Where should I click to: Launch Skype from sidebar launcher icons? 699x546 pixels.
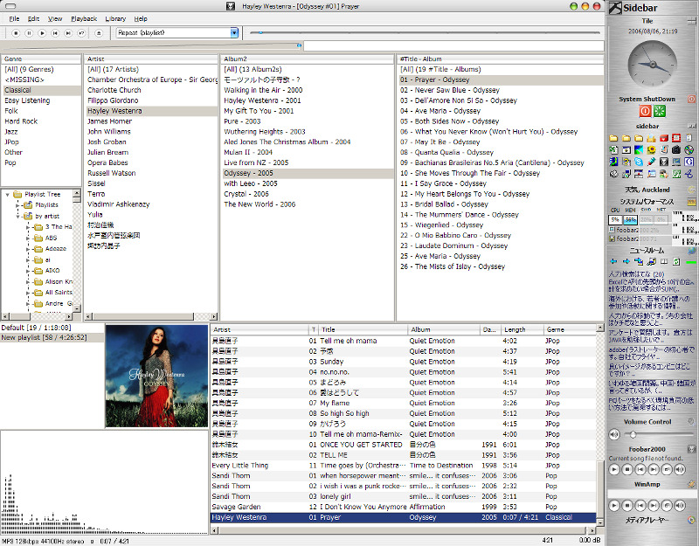[639, 162]
